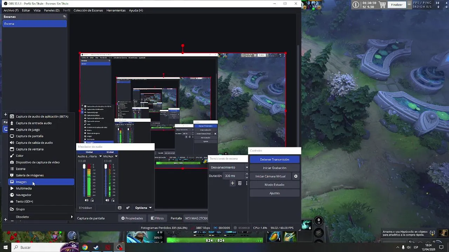The height and width of the screenshot is (252, 449).
Task: Choose Multimedia from the source menu
Action: pyautogui.click(x=41, y=188)
